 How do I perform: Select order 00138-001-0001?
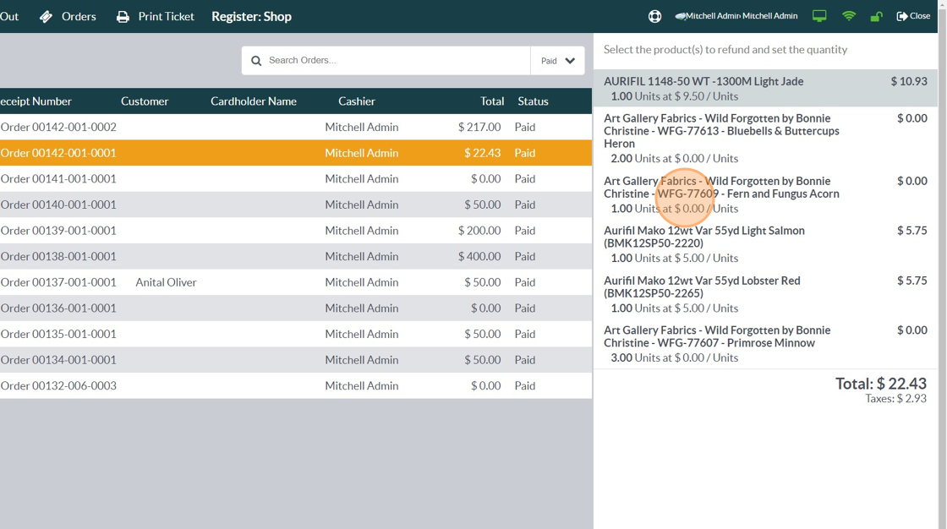(x=296, y=257)
